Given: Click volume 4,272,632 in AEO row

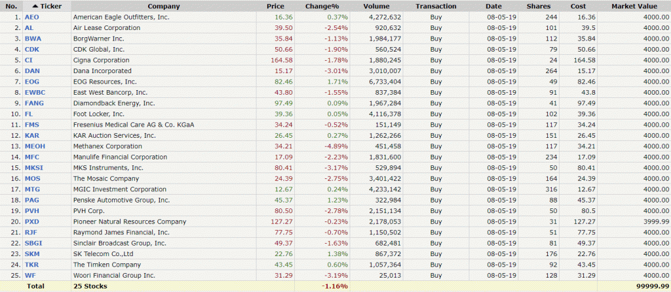Looking at the screenshot, I should pos(385,17).
